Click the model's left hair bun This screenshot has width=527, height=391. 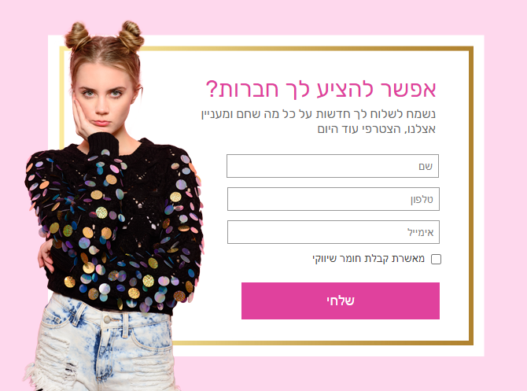[x=77, y=36]
